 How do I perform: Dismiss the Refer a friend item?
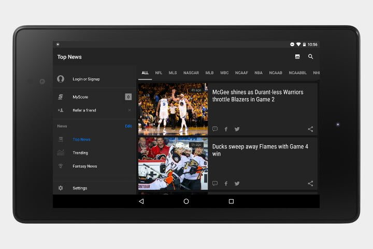point(129,110)
